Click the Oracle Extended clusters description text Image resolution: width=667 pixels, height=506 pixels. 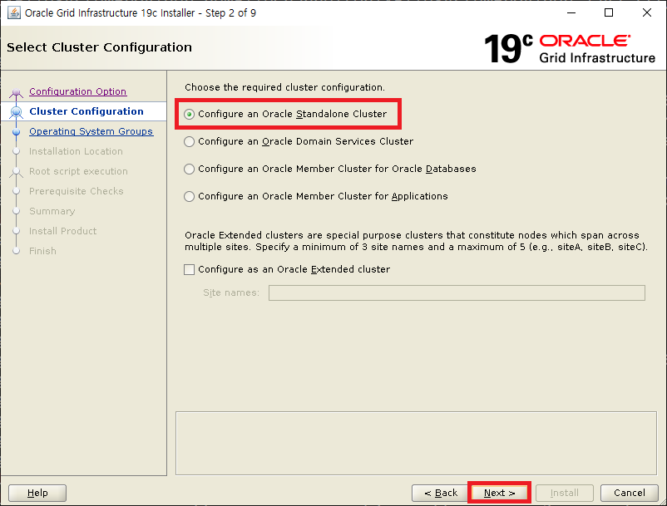416,241
